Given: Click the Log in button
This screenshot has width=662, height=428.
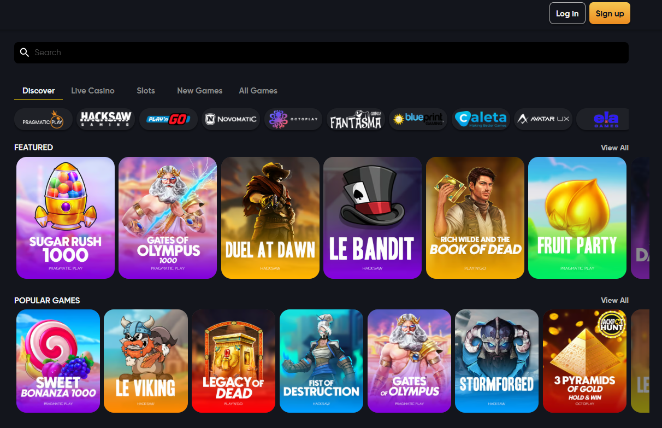Looking at the screenshot, I should tap(568, 14).
